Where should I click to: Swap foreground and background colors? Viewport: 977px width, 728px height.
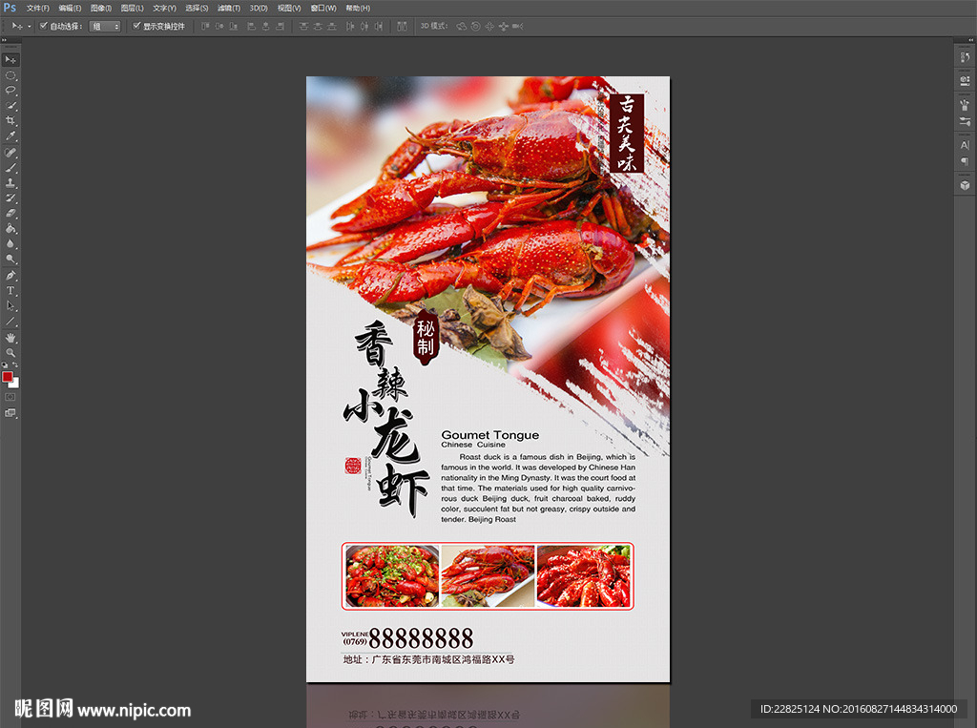(15, 365)
